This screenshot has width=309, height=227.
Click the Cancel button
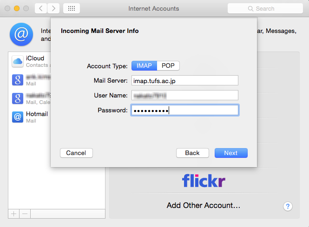pos(76,153)
